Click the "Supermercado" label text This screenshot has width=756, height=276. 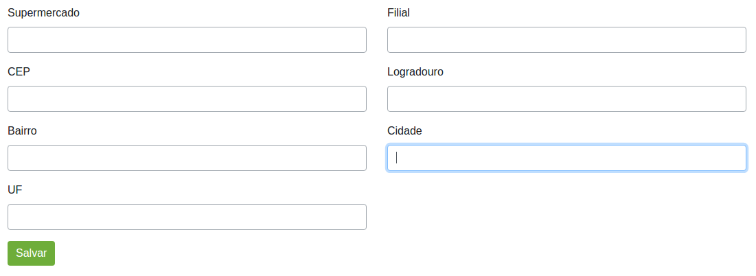point(43,12)
